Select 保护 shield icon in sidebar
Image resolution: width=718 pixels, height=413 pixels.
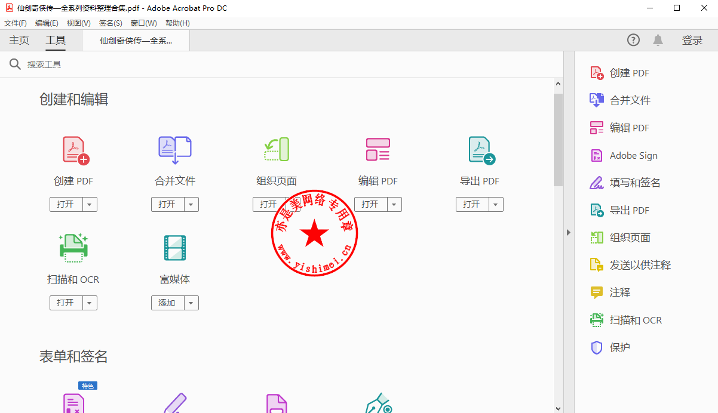click(597, 347)
